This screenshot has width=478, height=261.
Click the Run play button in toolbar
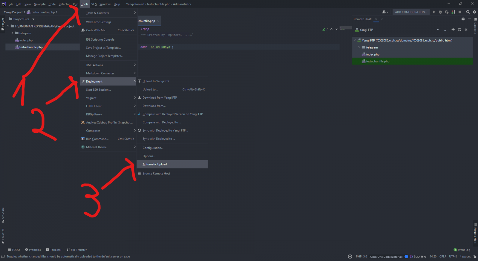click(434, 12)
